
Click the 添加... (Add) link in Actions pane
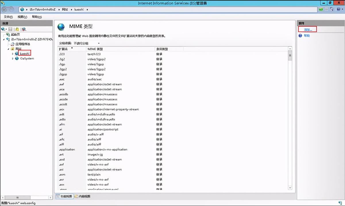[308, 30]
